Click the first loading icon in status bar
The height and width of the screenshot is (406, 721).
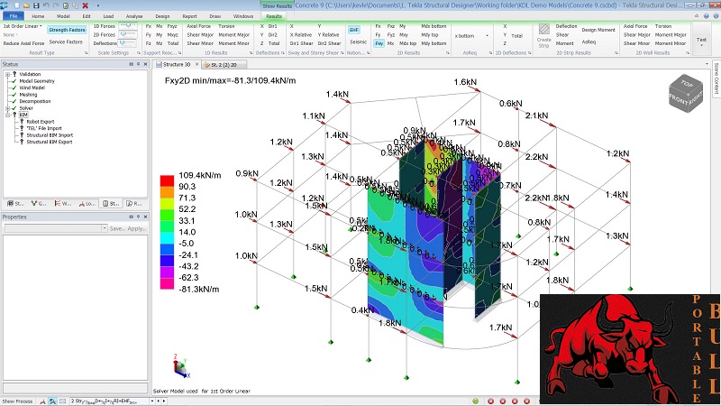tap(42, 401)
